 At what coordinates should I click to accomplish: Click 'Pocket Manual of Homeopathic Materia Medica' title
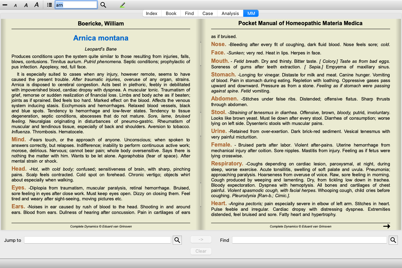click(300, 23)
